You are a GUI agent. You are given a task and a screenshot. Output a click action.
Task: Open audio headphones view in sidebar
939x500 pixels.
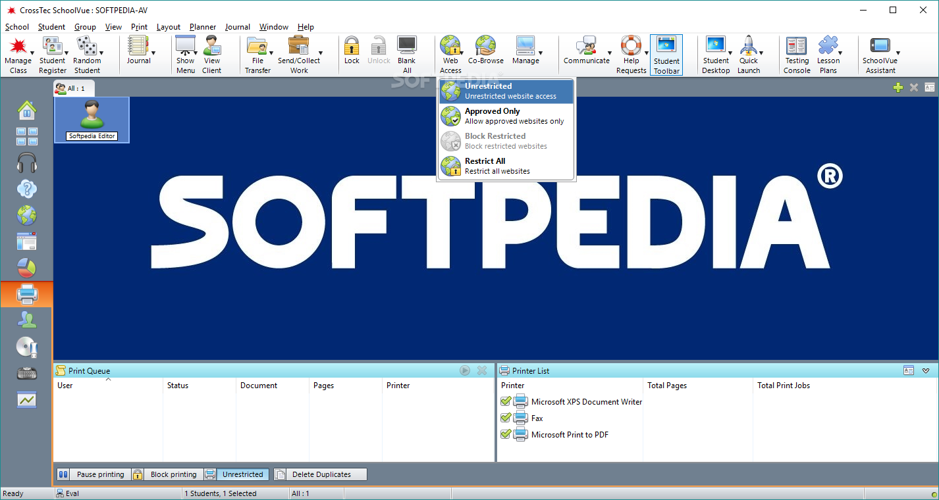pyautogui.click(x=27, y=162)
